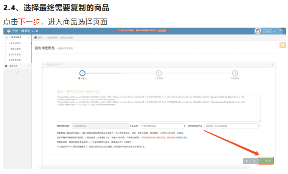Go to wizard step 3 开始抓取
The image size is (288, 174).
(235, 73)
